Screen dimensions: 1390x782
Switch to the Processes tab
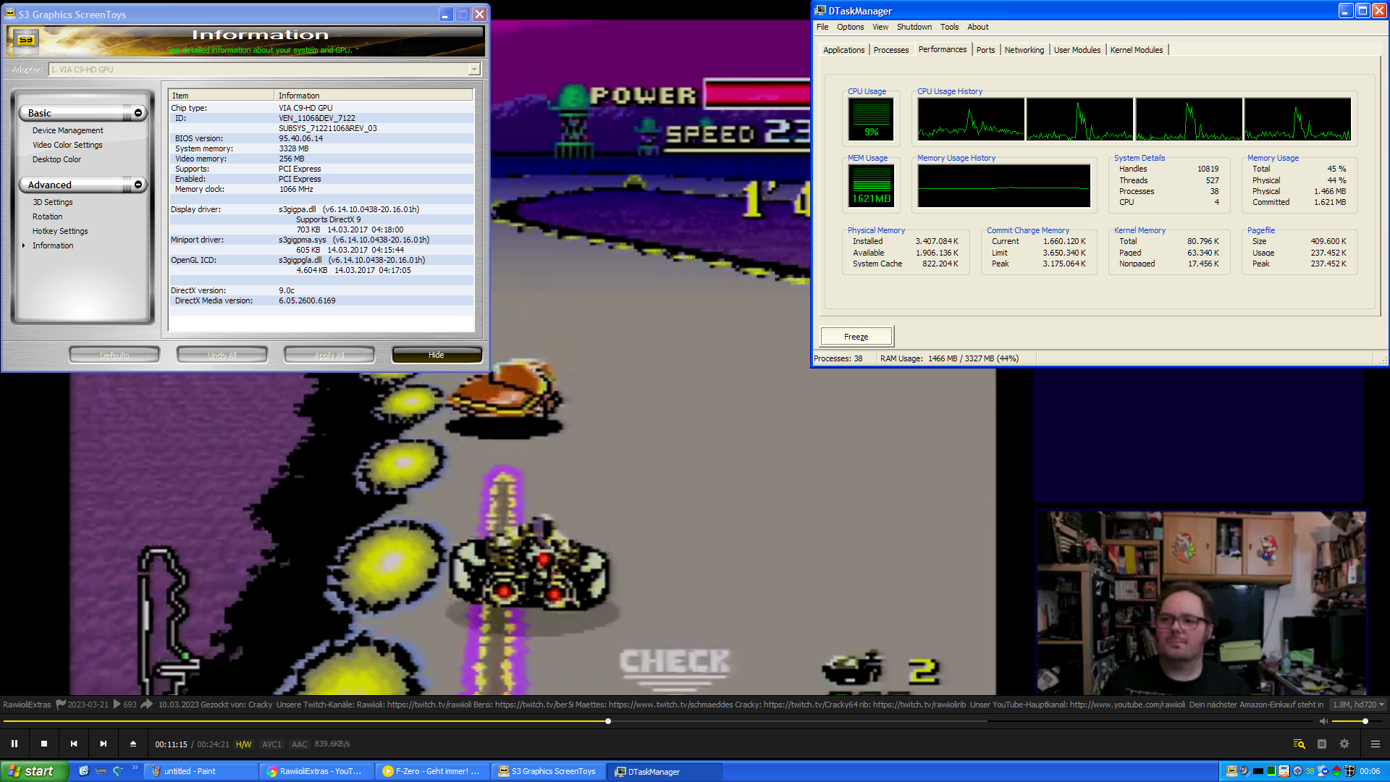pyautogui.click(x=890, y=50)
